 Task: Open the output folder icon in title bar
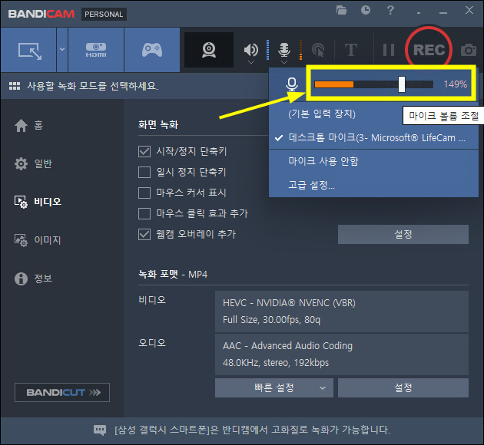341,11
